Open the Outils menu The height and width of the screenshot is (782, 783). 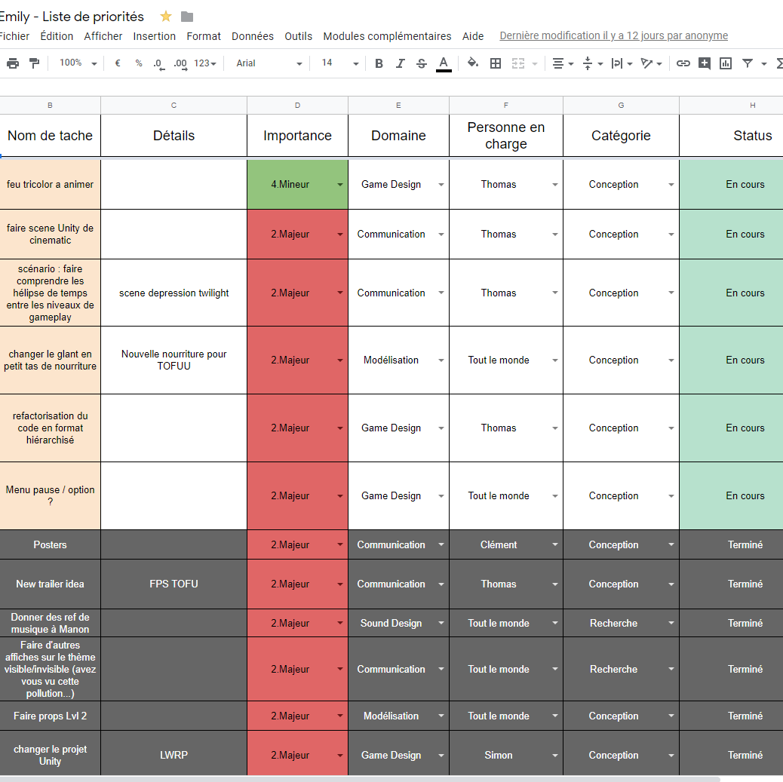pos(298,36)
